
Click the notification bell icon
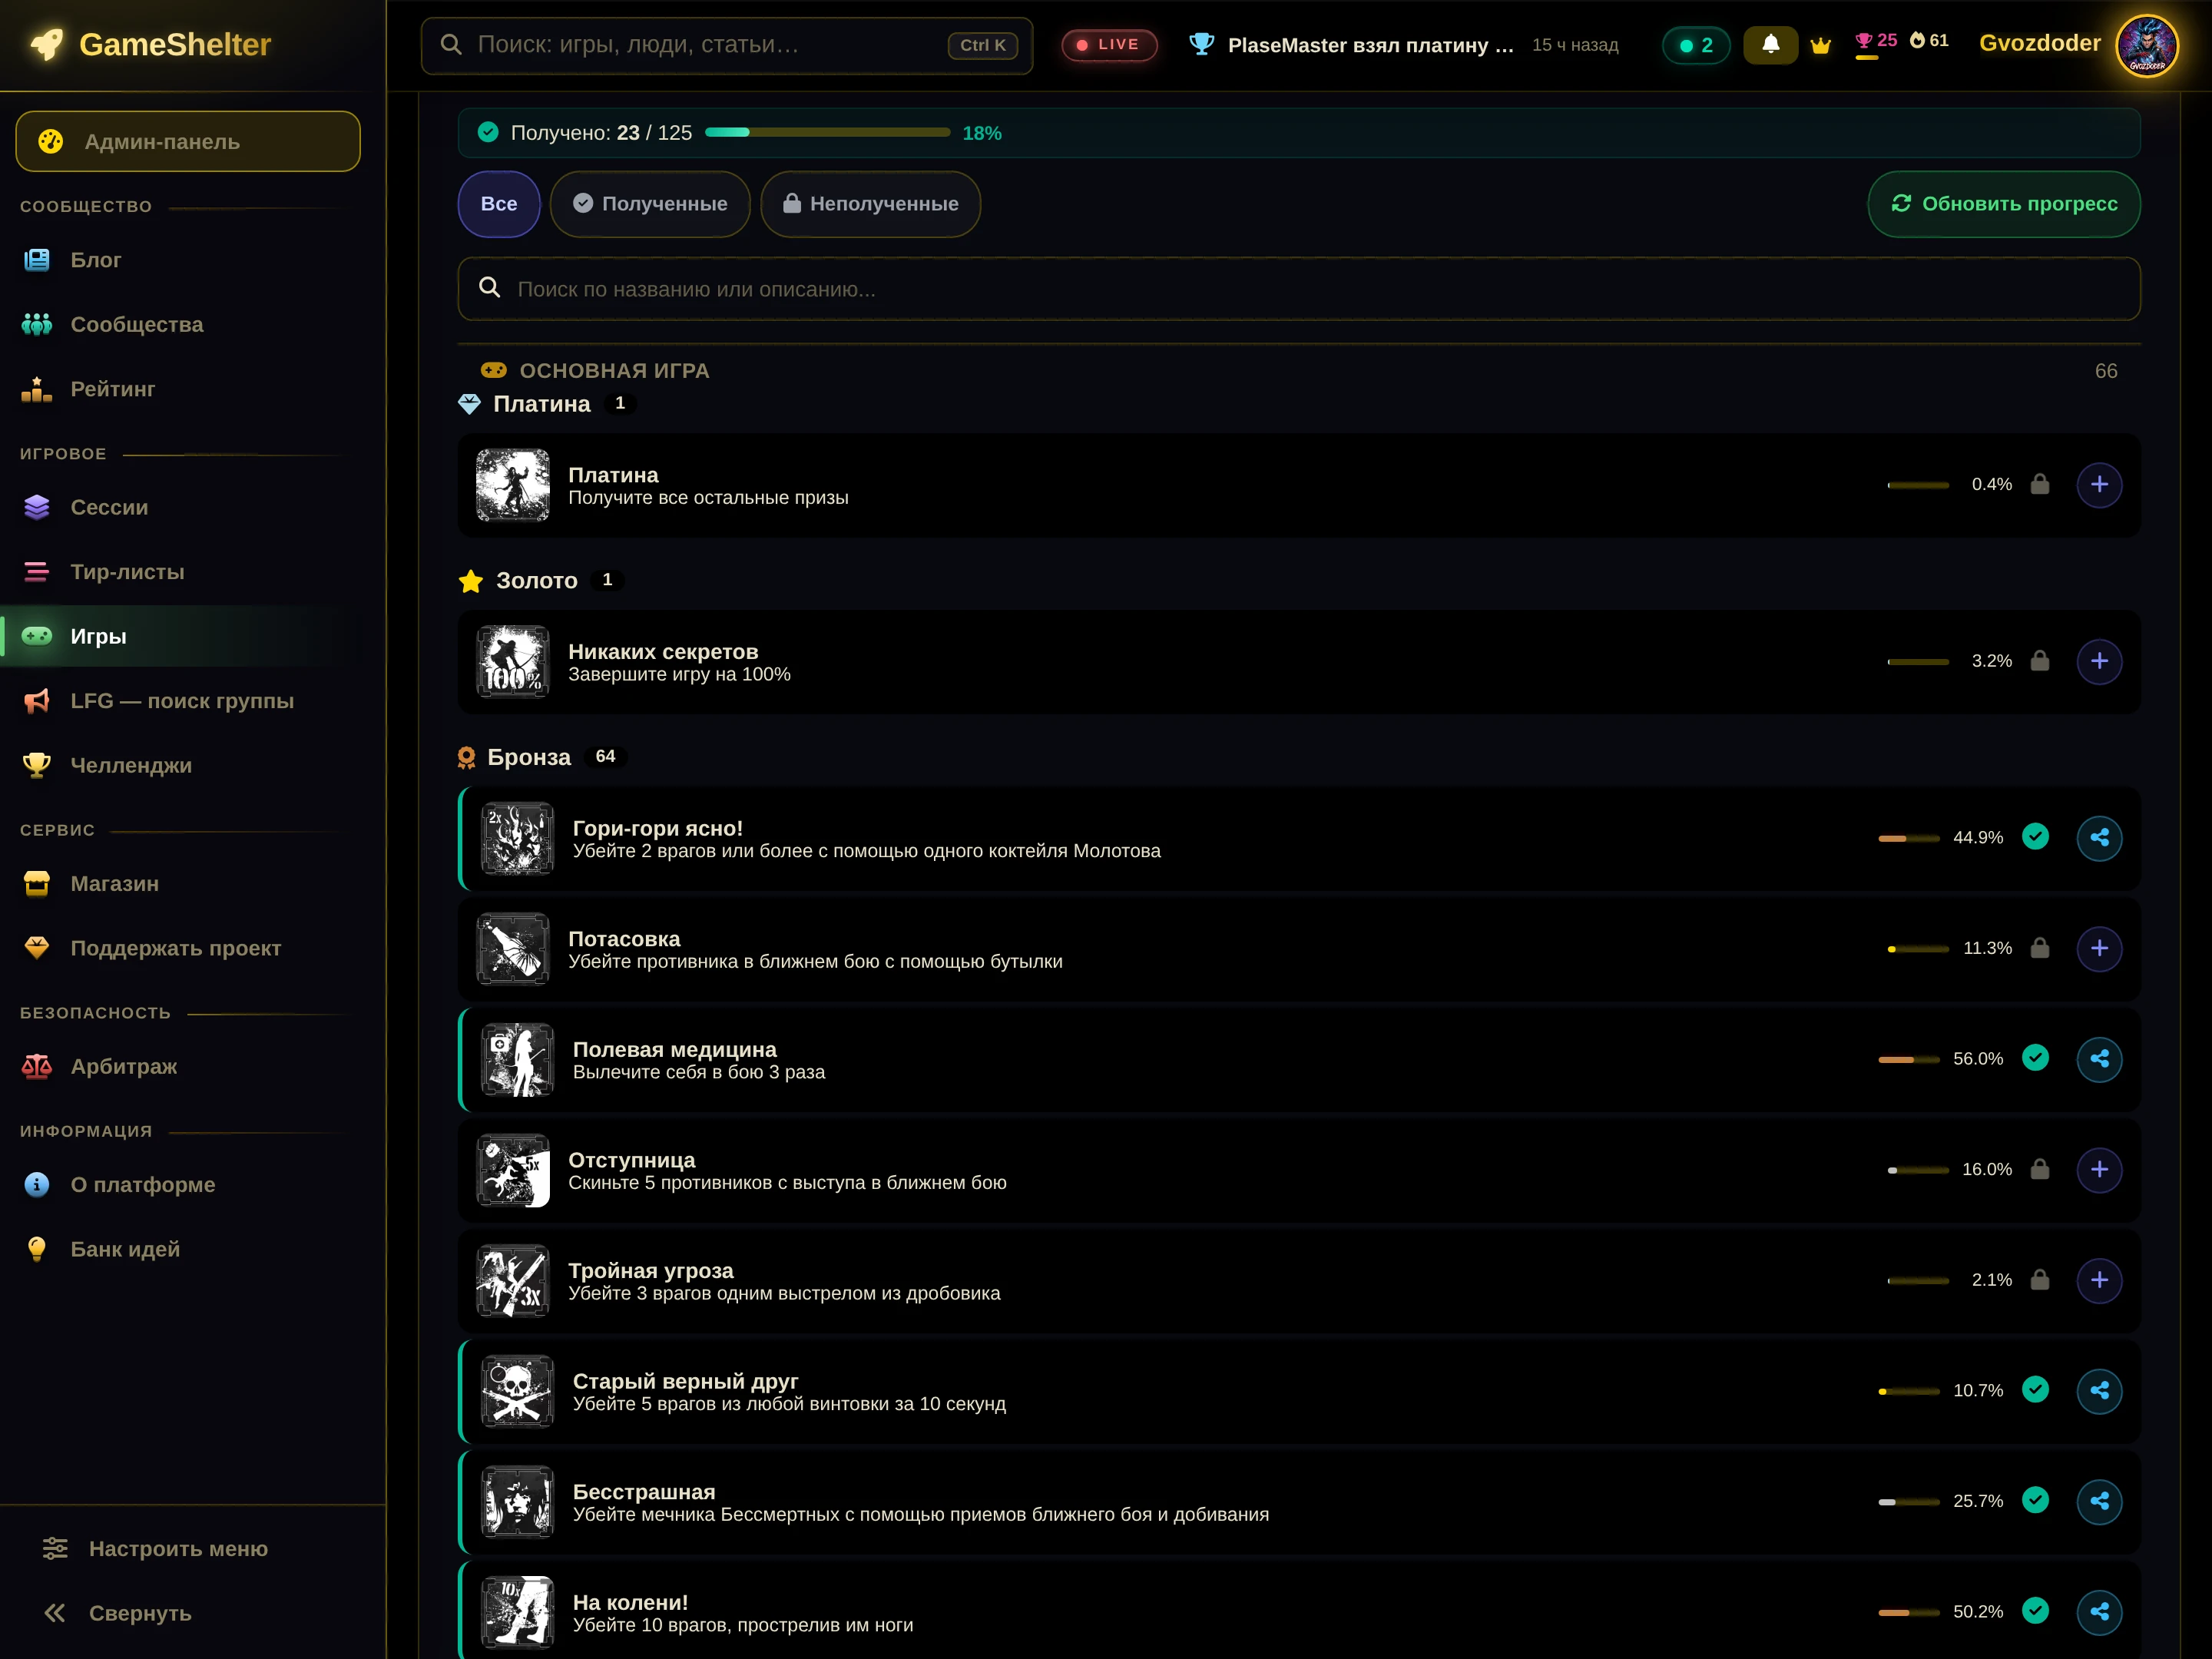(x=1770, y=44)
